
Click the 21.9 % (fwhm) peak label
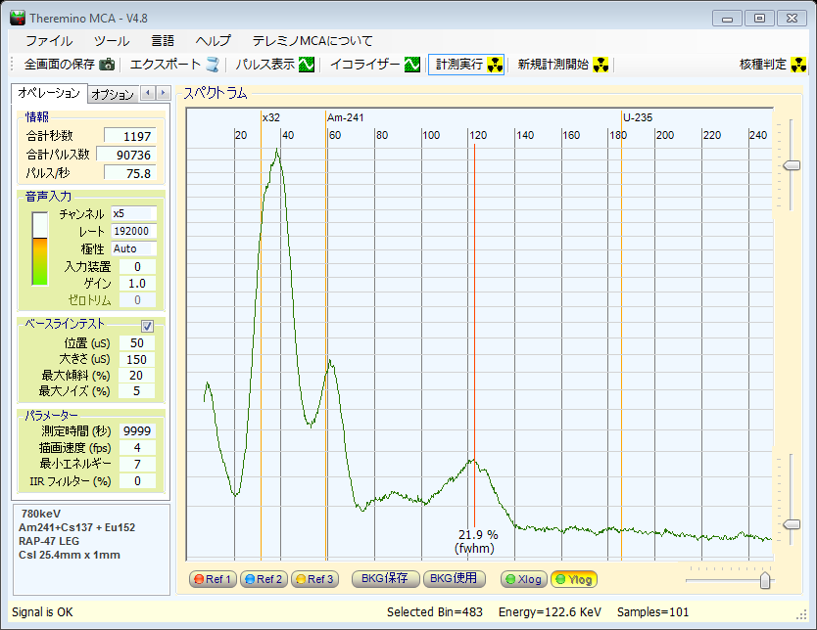click(x=477, y=541)
